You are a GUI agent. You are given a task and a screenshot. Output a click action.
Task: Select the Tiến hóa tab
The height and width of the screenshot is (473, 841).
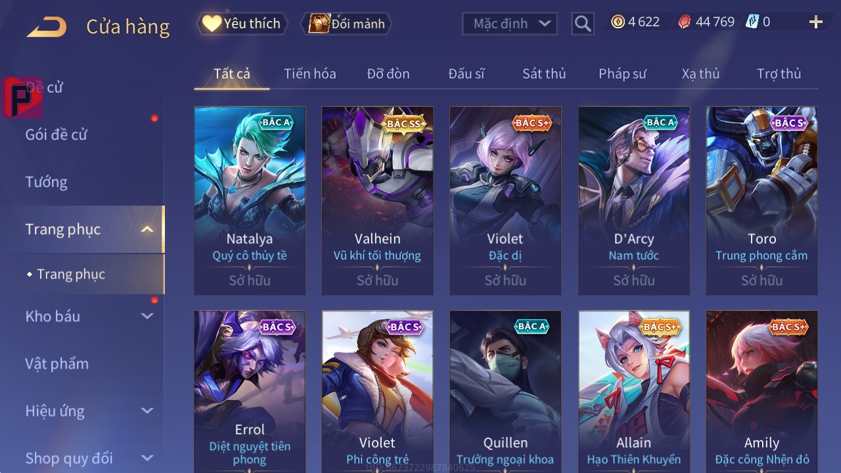[x=309, y=74]
